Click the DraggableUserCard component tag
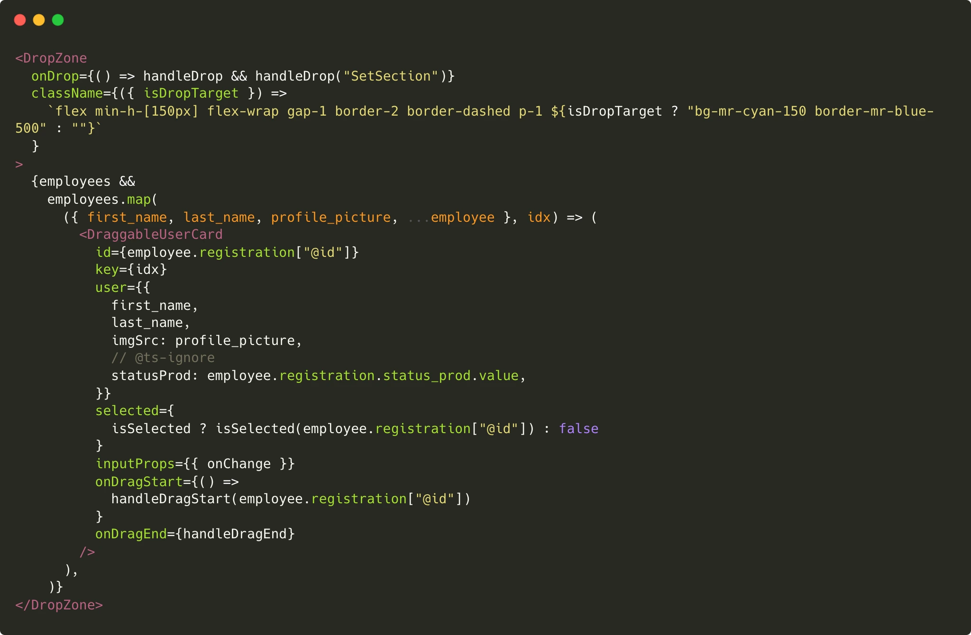The height and width of the screenshot is (635, 971). tap(152, 234)
